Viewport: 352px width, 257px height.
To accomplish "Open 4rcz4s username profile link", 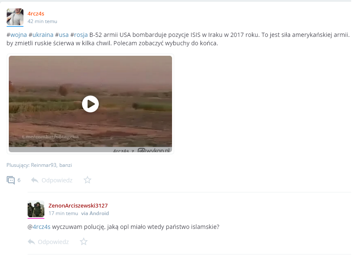I will (36, 14).
